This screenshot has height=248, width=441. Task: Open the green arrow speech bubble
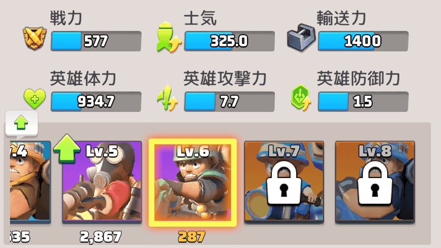pos(21,124)
